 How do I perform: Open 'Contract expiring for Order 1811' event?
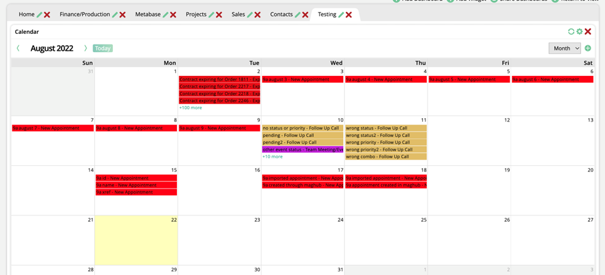click(220, 80)
